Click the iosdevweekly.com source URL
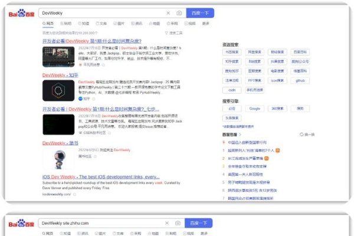Screen dimensions: 354x236 tap(57, 194)
